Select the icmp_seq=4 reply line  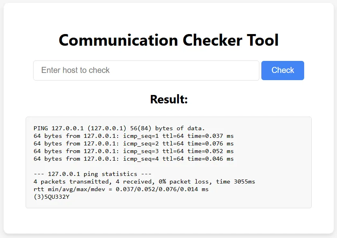click(133, 159)
